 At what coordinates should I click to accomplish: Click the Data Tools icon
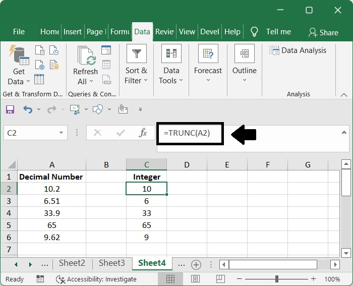[x=171, y=54]
